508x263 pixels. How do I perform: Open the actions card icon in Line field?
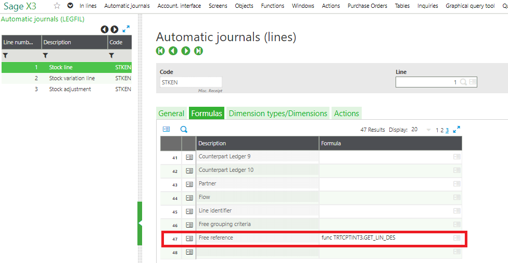tap(473, 82)
